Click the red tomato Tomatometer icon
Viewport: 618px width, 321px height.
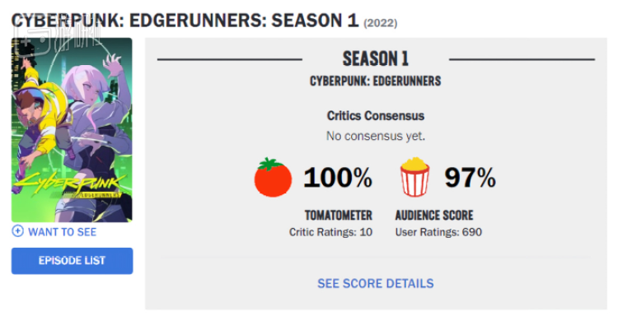pos(273,177)
